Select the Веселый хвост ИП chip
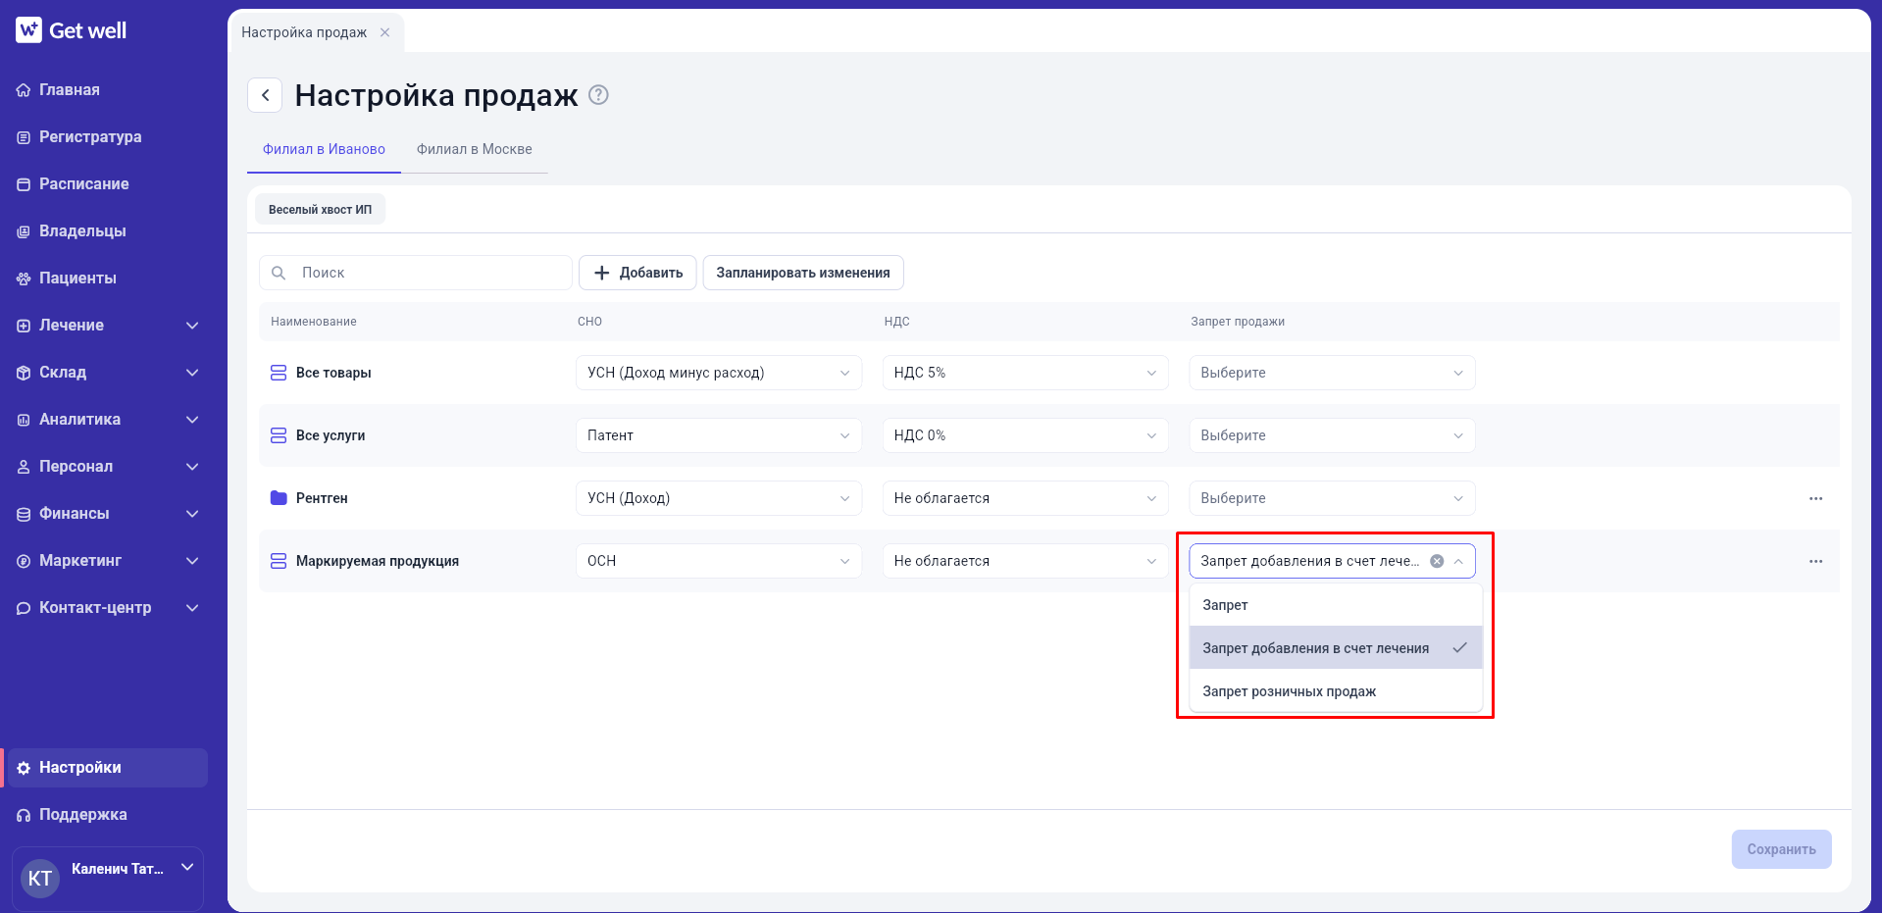 point(321,209)
